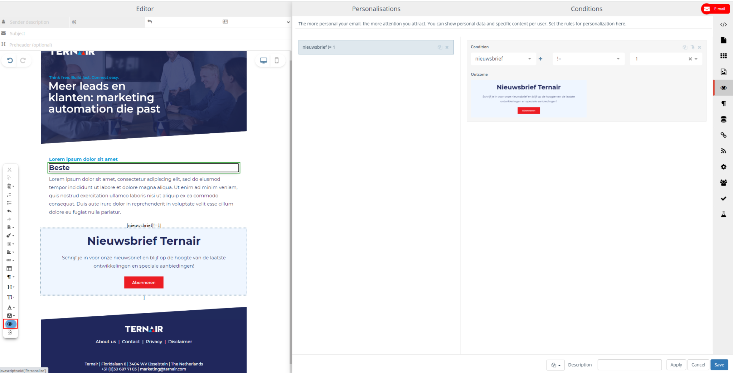This screenshot has height=373, width=733.
Task: Click the redo arrow above the email preview
Action: tap(23, 60)
